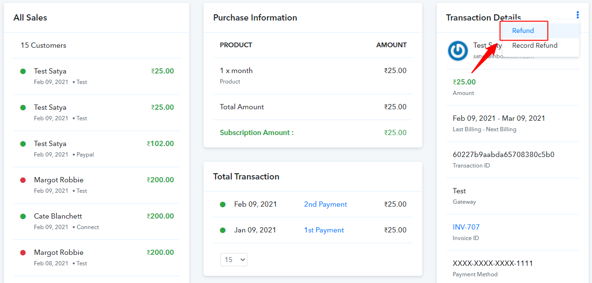This screenshot has height=283, width=592.
Task: Select Test Satya ₹102.00 Paypal sale
Action: [96, 148]
